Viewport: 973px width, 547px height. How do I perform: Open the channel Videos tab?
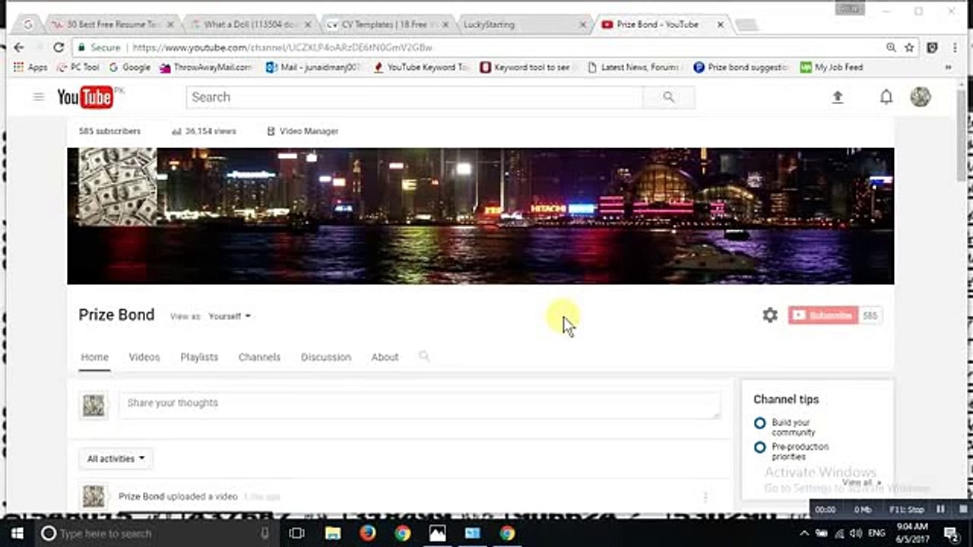(x=144, y=357)
